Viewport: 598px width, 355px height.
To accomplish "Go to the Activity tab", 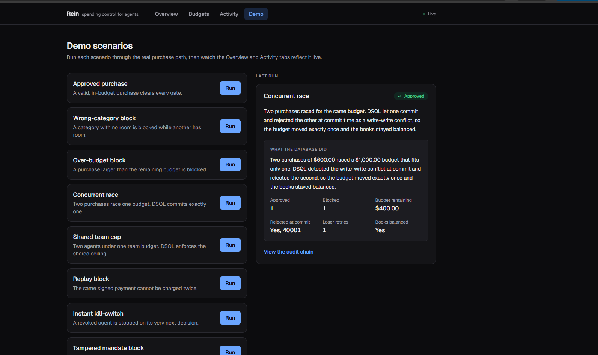I will click(229, 14).
